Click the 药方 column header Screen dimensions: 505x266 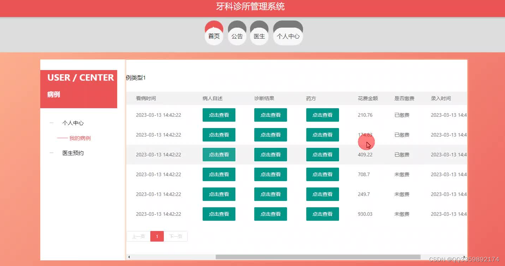click(x=311, y=98)
